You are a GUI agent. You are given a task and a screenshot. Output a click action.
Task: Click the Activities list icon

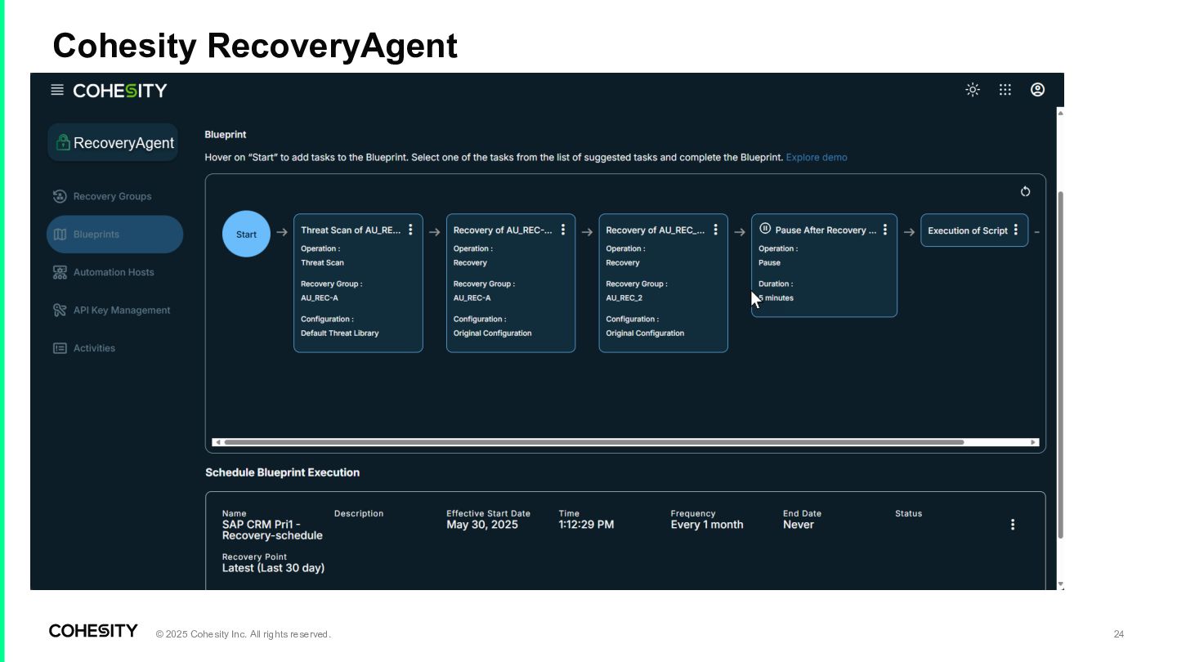(60, 348)
